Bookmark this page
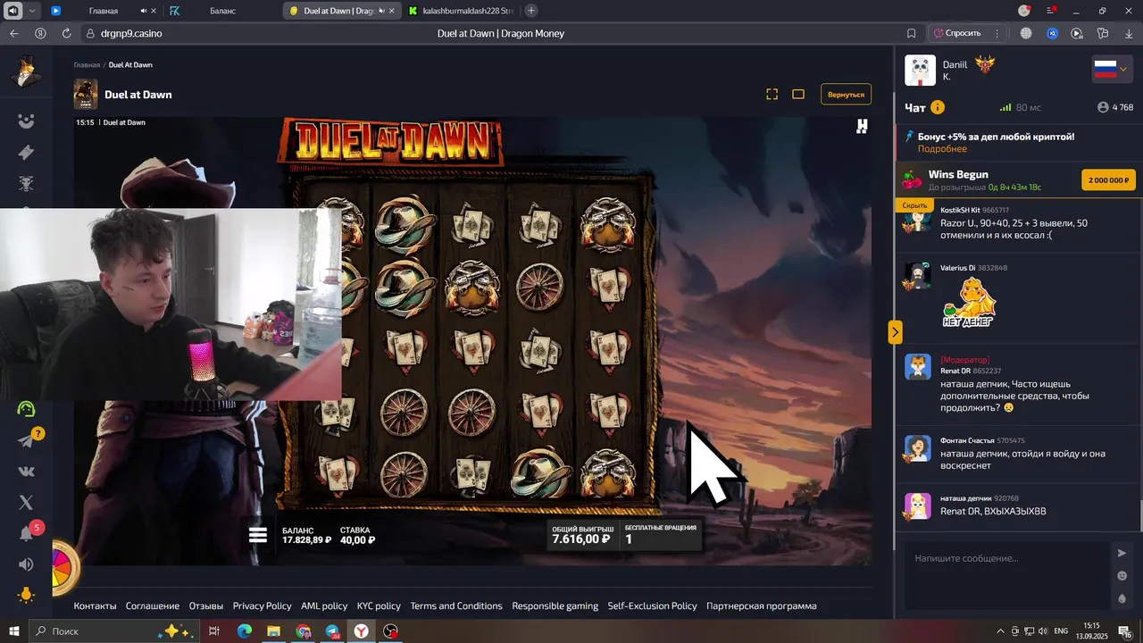 (x=911, y=33)
